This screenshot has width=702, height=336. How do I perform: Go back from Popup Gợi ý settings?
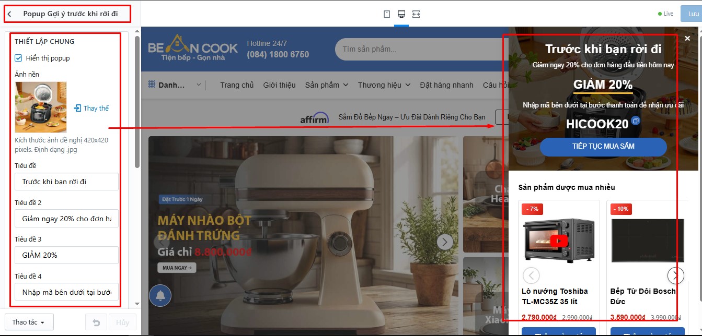9,14
